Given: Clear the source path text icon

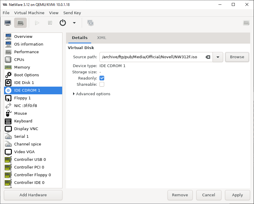Looking at the screenshot, I should (x=208, y=57).
